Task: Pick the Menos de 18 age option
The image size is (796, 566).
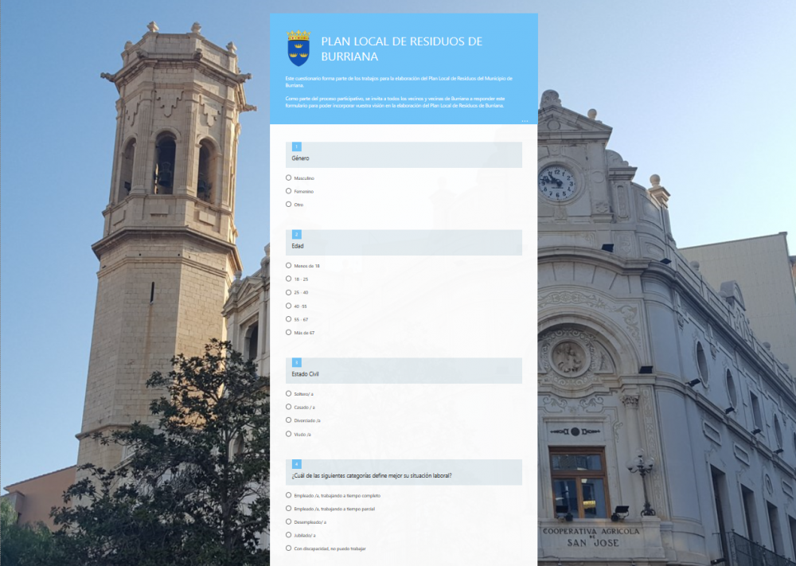Action: (x=289, y=265)
